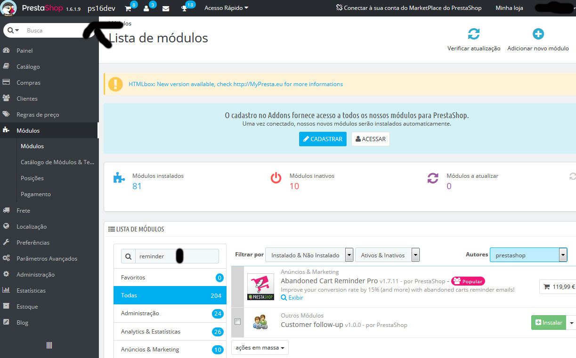Open the search type dropdown next to Busca
The height and width of the screenshot is (358, 576).
pyautogui.click(x=14, y=30)
